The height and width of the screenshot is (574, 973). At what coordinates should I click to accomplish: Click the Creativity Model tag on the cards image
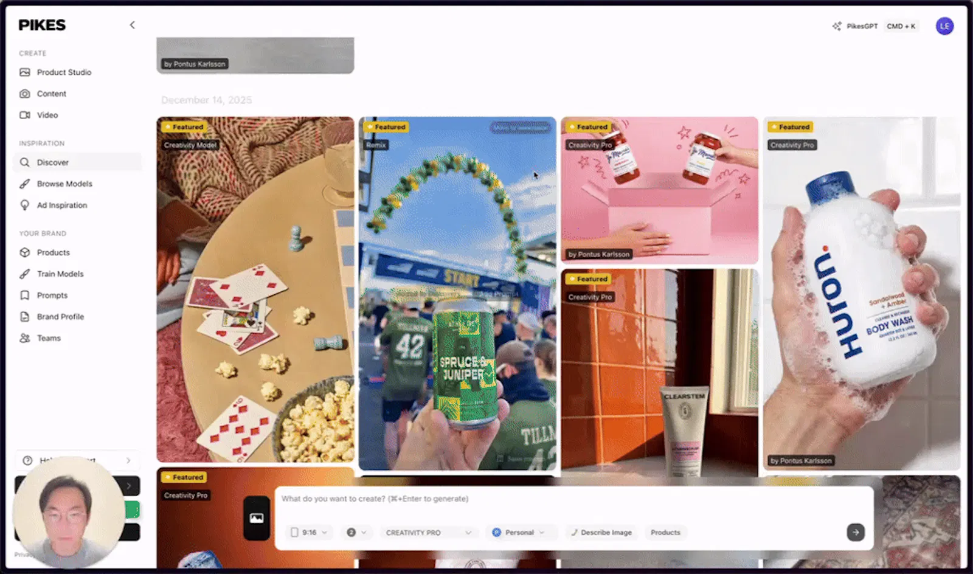coord(190,145)
